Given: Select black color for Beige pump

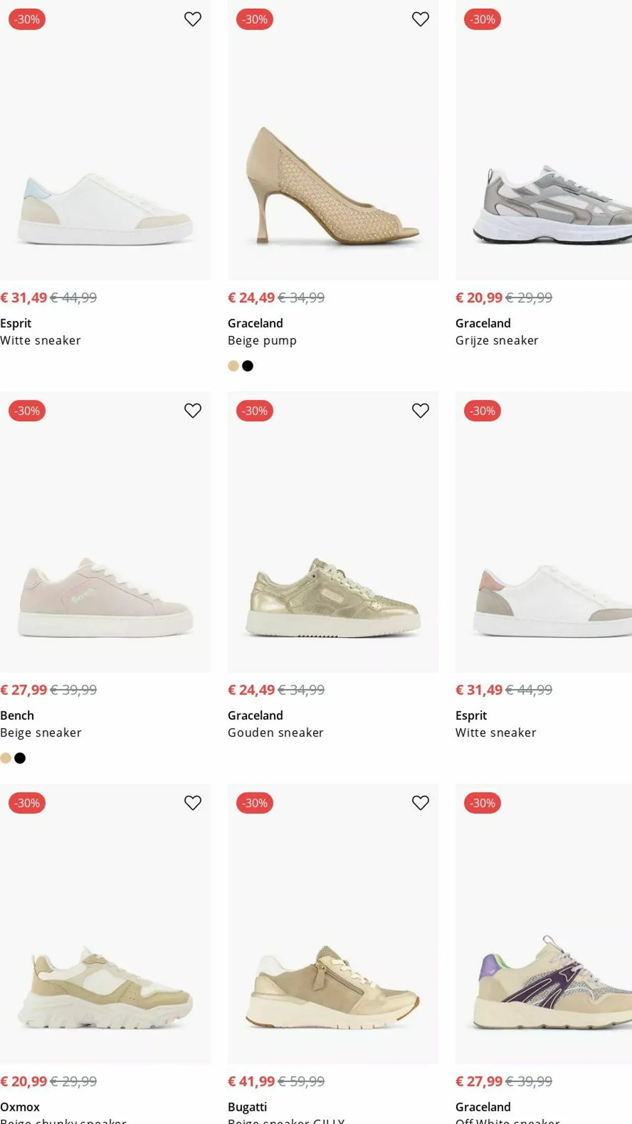Looking at the screenshot, I should pos(248,366).
